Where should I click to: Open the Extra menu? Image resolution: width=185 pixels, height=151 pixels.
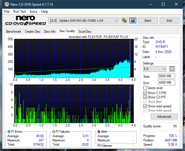33,12
